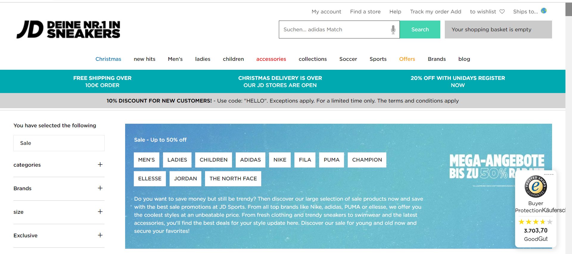The image size is (572, 254).
Task: Filter sale by NIKE button
Action: click(x=280, y=160)
